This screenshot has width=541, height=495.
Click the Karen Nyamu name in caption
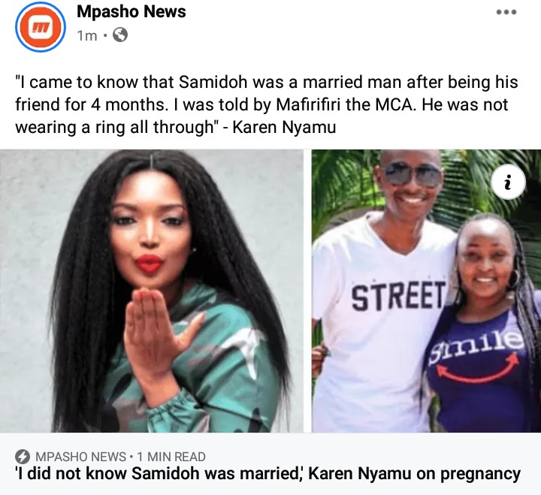[x=284, y=127]
